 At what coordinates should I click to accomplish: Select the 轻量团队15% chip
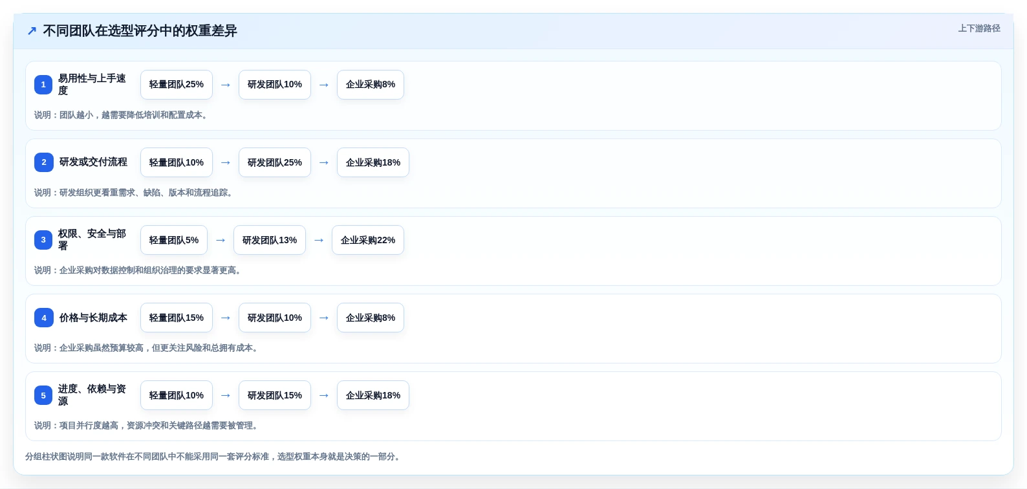click(177, 318)
